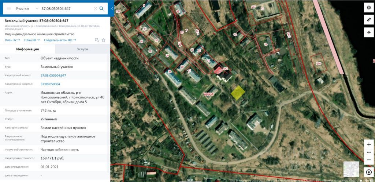Open the hamburger menu in search bar
The image size is (375, 182).
point(9,9)
